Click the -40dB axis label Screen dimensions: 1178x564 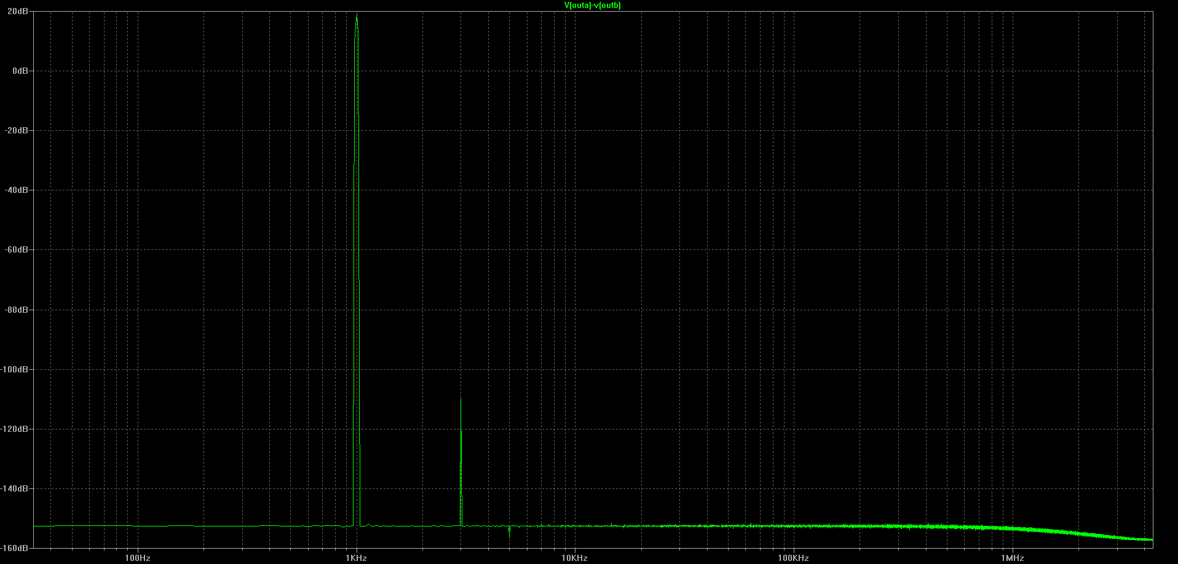[x=17, y=190]
